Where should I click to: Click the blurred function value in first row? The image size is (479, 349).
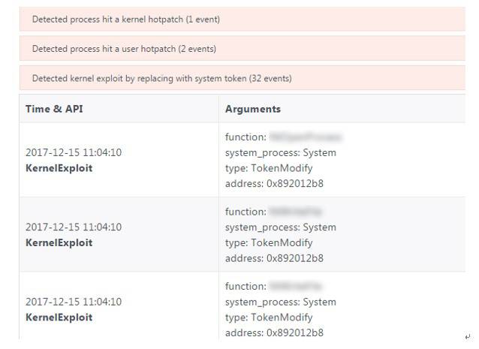(x=305, y=137)
